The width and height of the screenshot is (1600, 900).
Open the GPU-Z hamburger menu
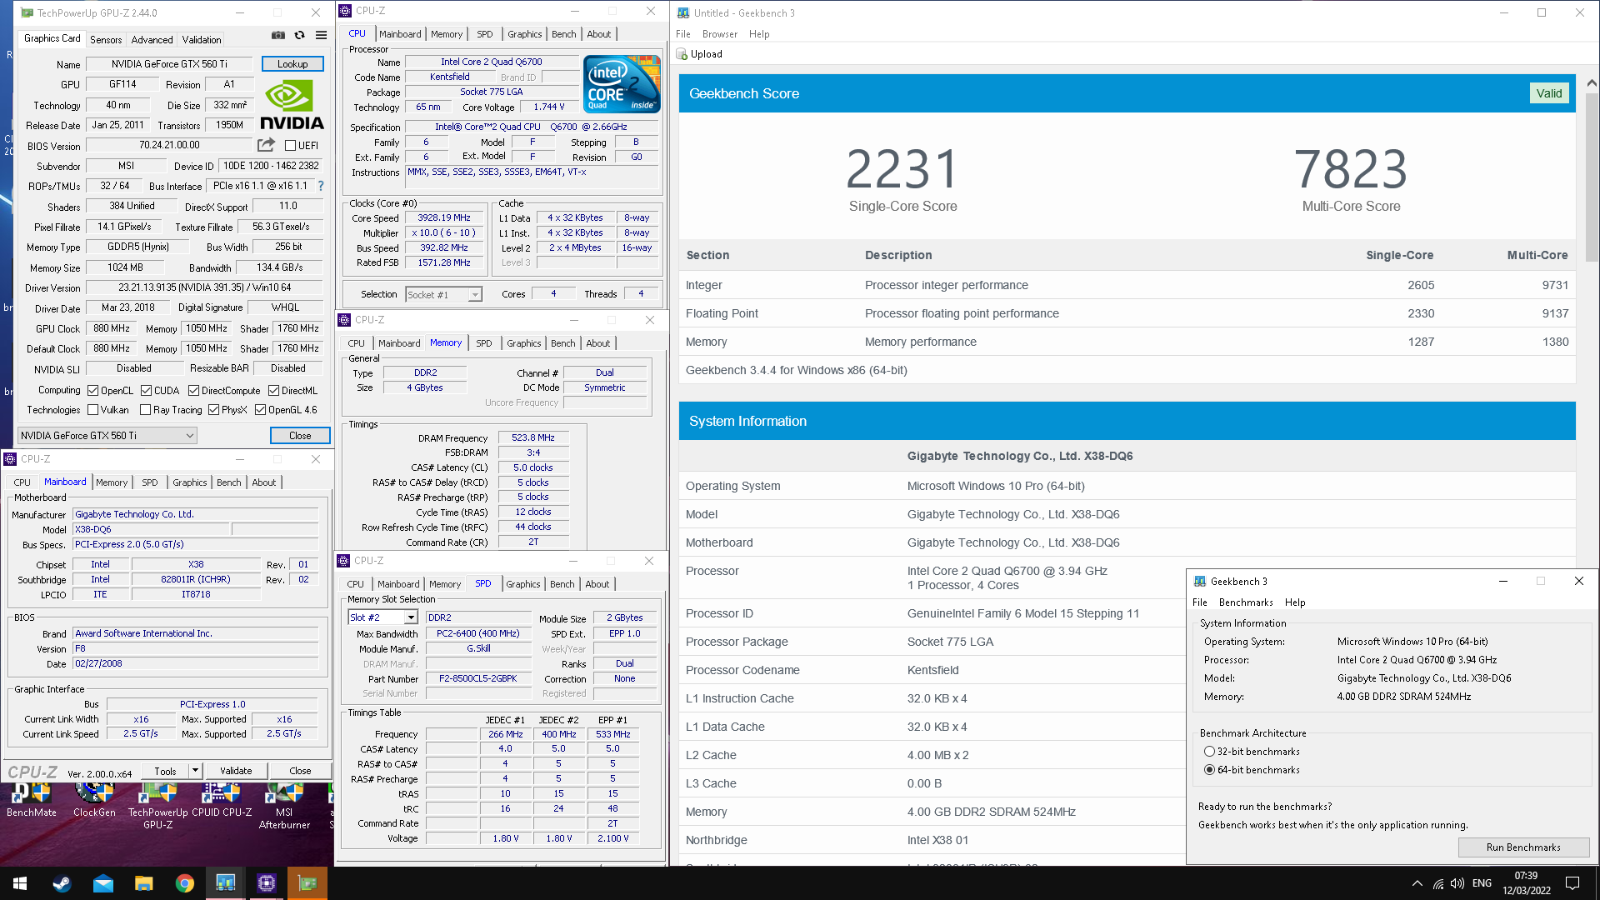click(322, 35)
